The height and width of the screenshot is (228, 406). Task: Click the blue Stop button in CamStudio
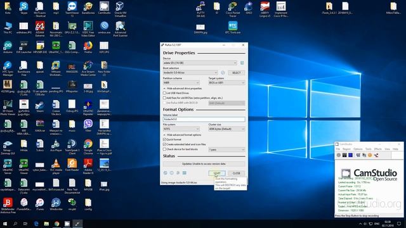tap(350, 155)
